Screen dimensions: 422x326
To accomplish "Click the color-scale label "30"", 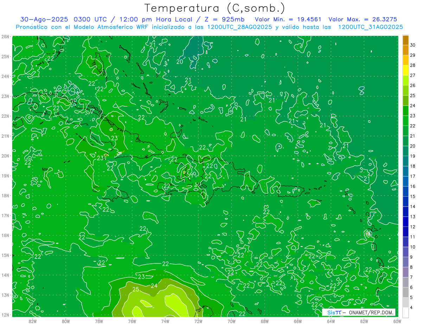I will [x=413, y=45].
